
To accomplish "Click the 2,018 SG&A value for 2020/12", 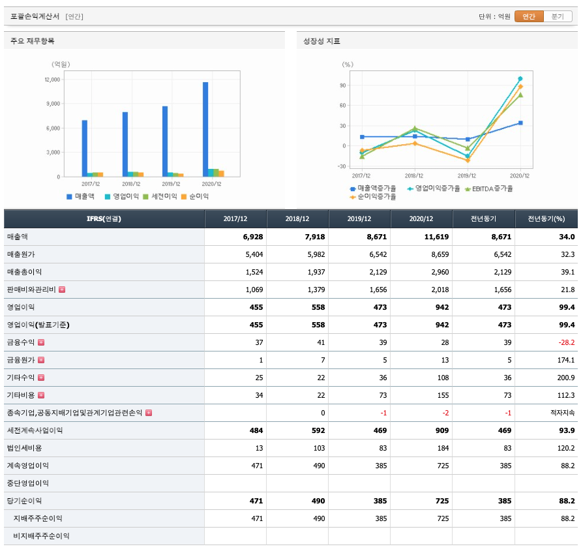I will 440,290.
